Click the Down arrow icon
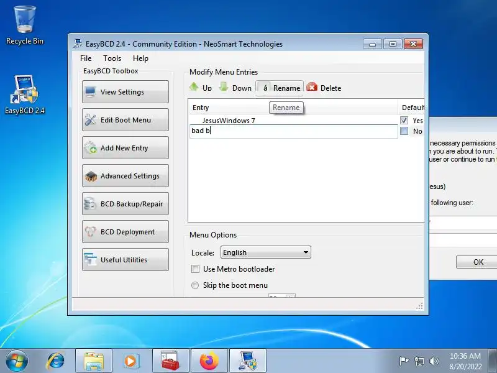This screenshot has width=497, height=373. [224, 86]
